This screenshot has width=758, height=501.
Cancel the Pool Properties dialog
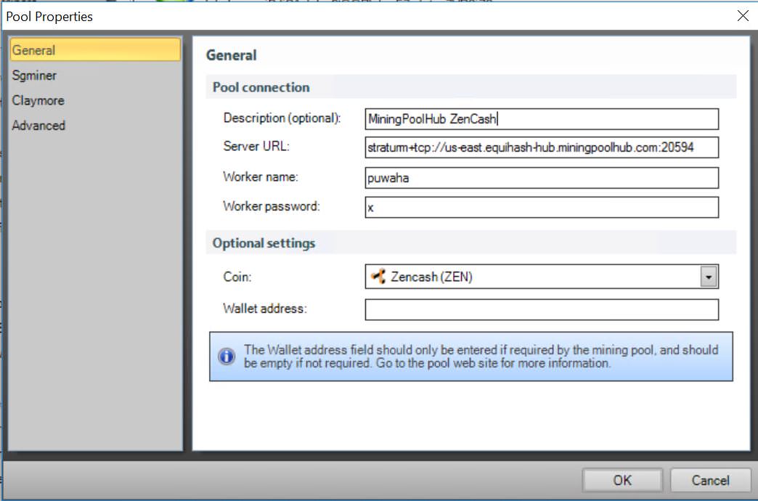click(x=710, y=480)
